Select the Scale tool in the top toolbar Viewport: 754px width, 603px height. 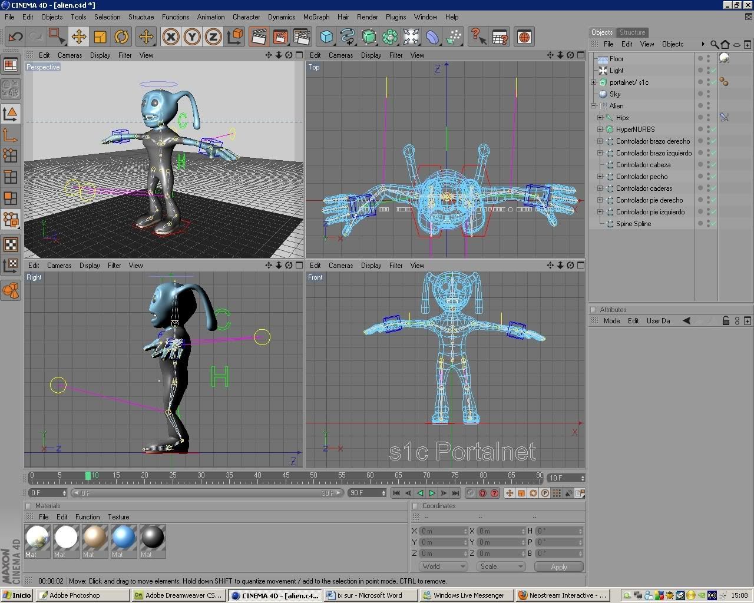point(100,37)
